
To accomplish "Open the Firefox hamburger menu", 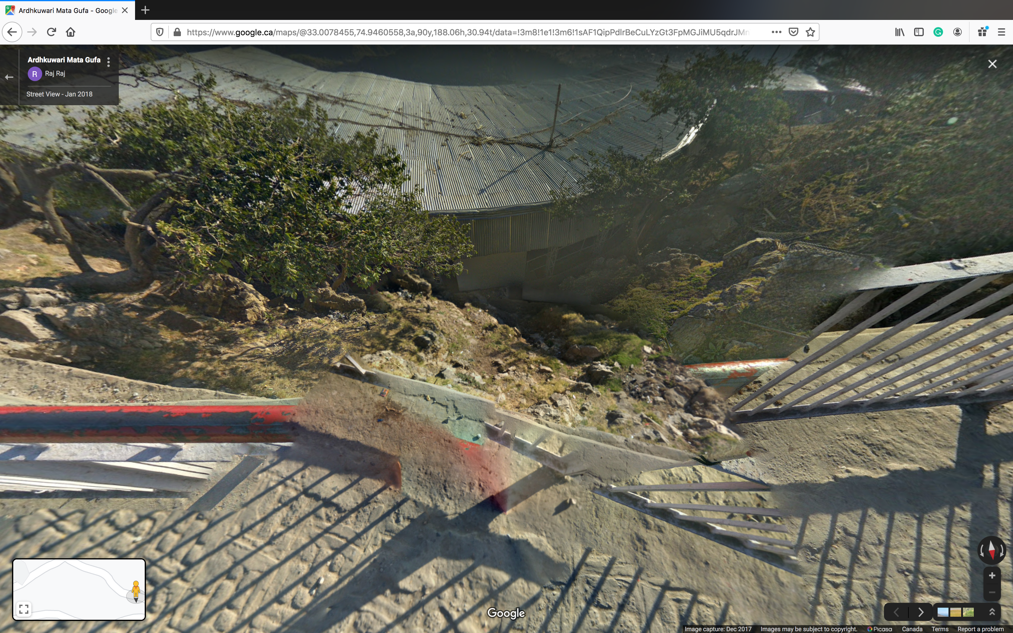I will click(1001, 32).
